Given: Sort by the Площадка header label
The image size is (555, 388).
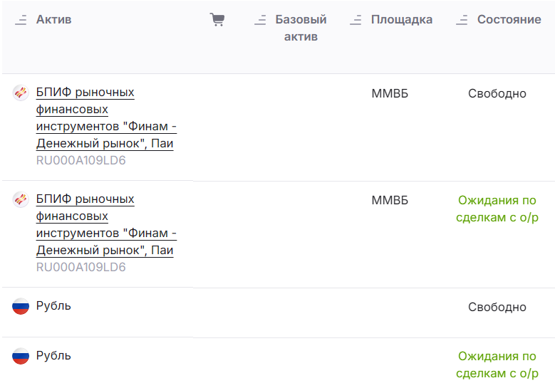Looking at the screenshot, I should pos(402,20).
